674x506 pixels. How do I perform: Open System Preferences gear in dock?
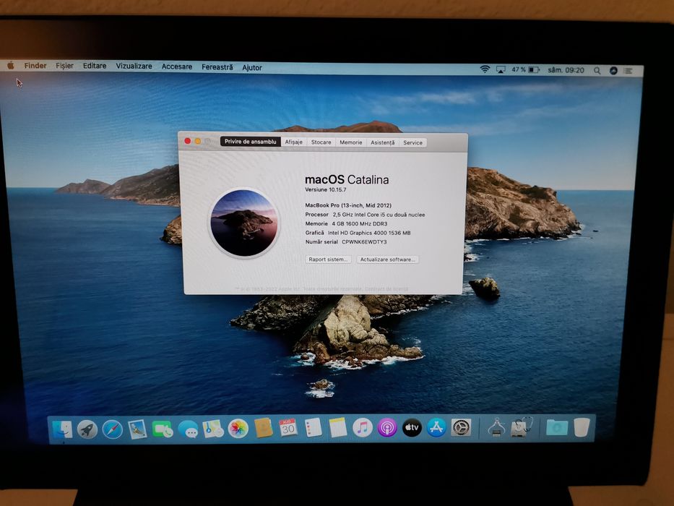[x=461, y=427]
